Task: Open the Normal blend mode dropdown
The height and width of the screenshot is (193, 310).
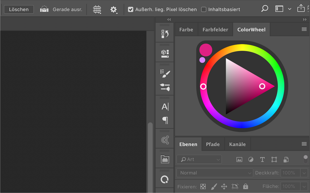Action: pos(215,173)
